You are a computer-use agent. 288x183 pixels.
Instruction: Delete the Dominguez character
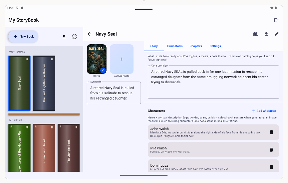pyautogui.click(x=271, y=167)
